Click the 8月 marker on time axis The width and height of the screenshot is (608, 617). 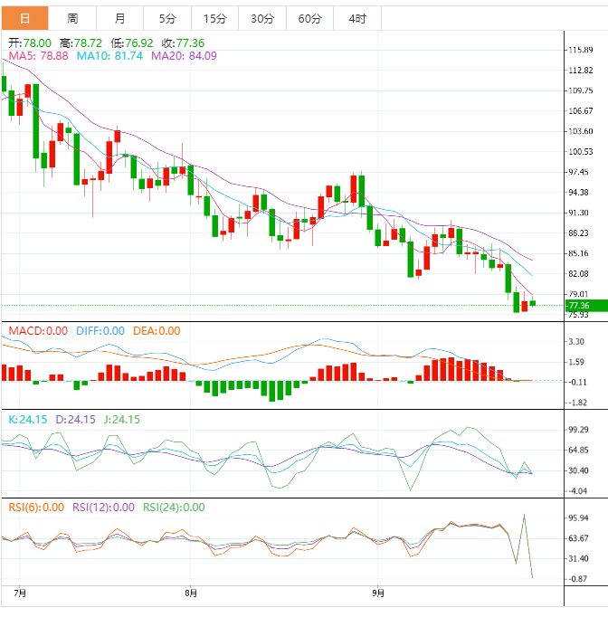(x=191, y=593)
